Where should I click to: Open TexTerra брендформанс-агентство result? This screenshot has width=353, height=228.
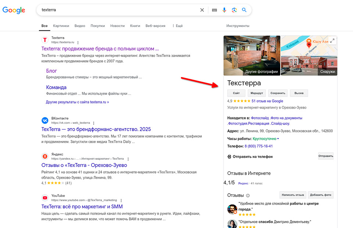[x=96, y=129]
